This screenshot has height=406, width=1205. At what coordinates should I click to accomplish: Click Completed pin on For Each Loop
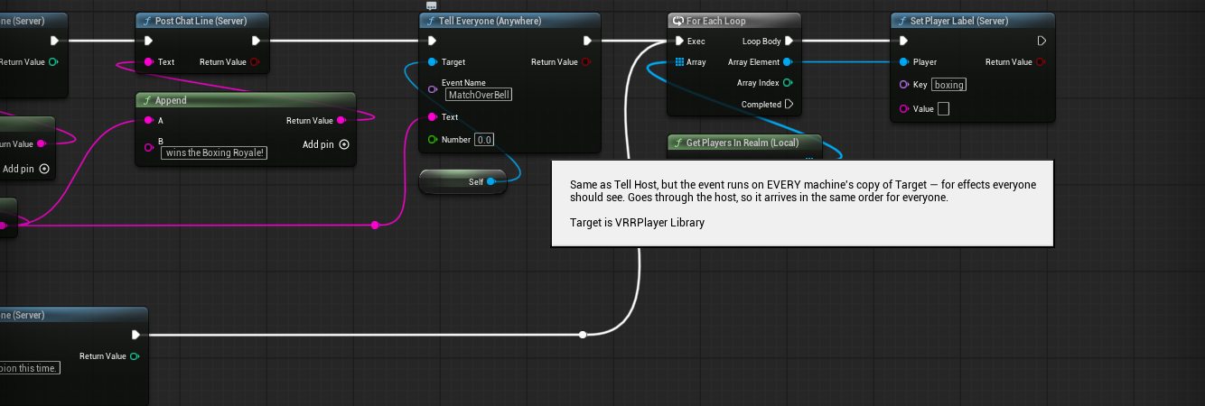(x=789, y=105)
